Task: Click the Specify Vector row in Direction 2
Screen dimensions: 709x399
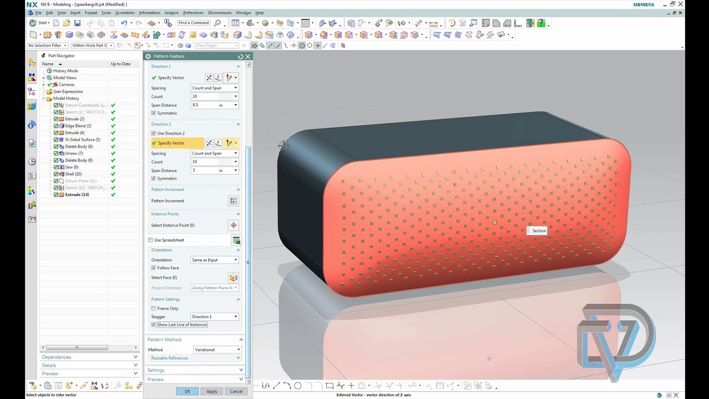Action: 177,143
